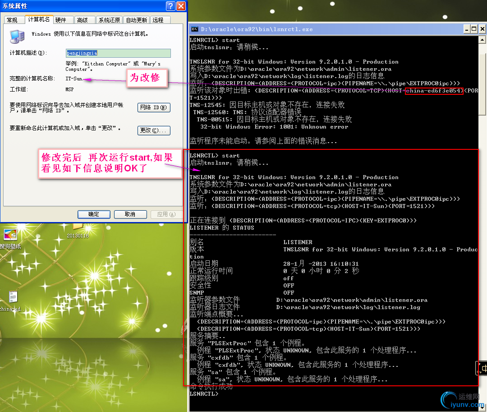Click the Chinese input method indicator at console edge

[x=482, y=369]
